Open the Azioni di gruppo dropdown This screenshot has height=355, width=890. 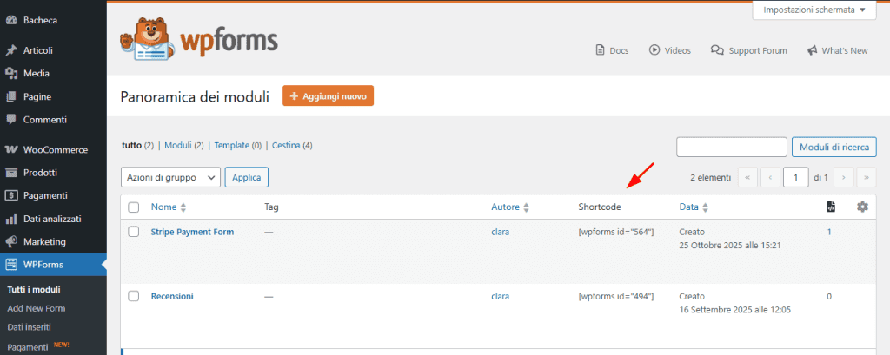point(171,177)
